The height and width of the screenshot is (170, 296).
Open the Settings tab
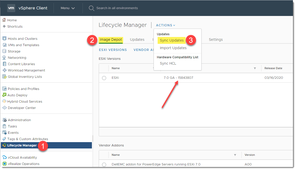click(x=216, y=40)
